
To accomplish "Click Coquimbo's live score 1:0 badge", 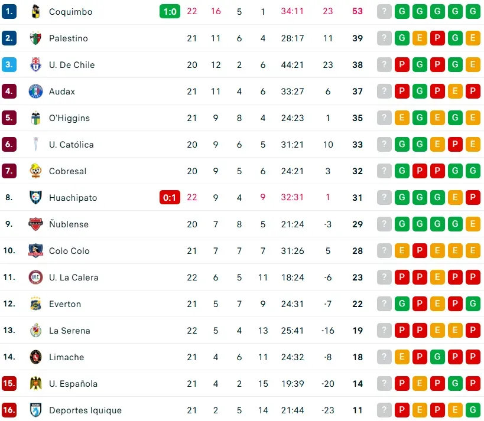I will click(x=170, y=11).
